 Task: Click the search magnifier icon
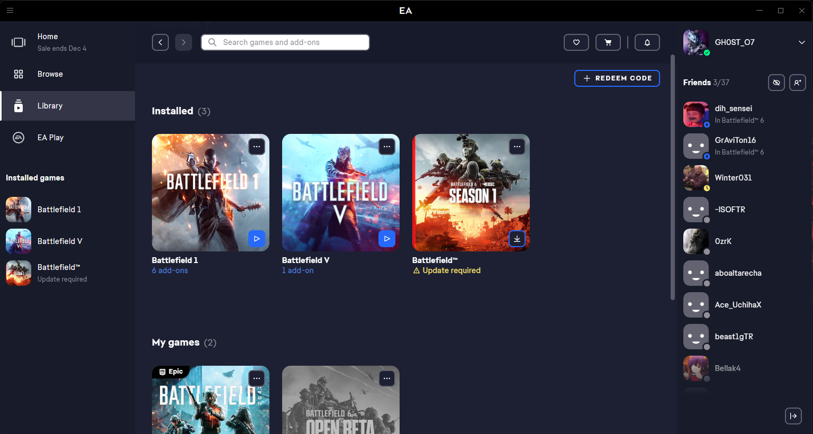click(212, 42)
